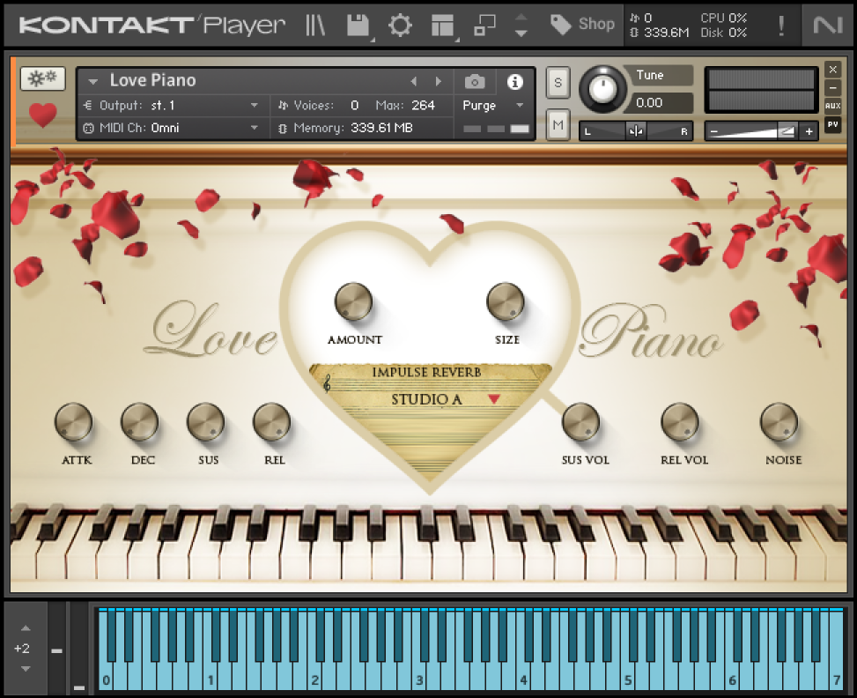Click the AUX button
Viewport: 857px width, 698px height.
[832, 106]
